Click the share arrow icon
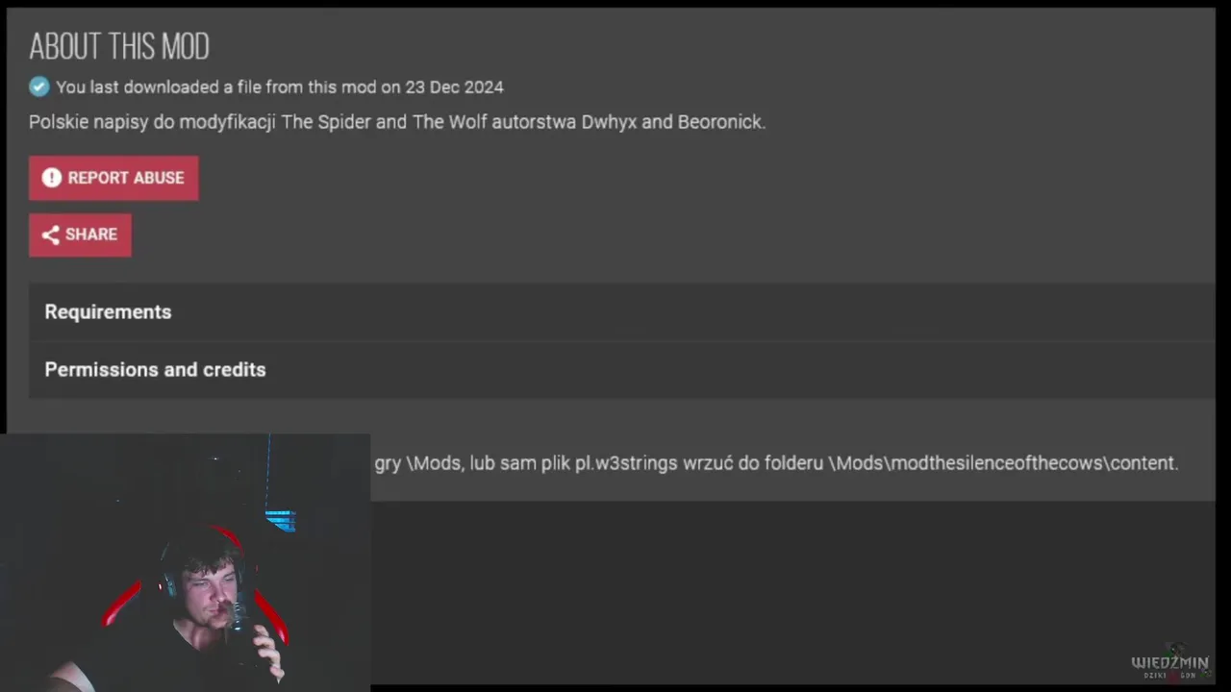 click(x=50, y=235)
